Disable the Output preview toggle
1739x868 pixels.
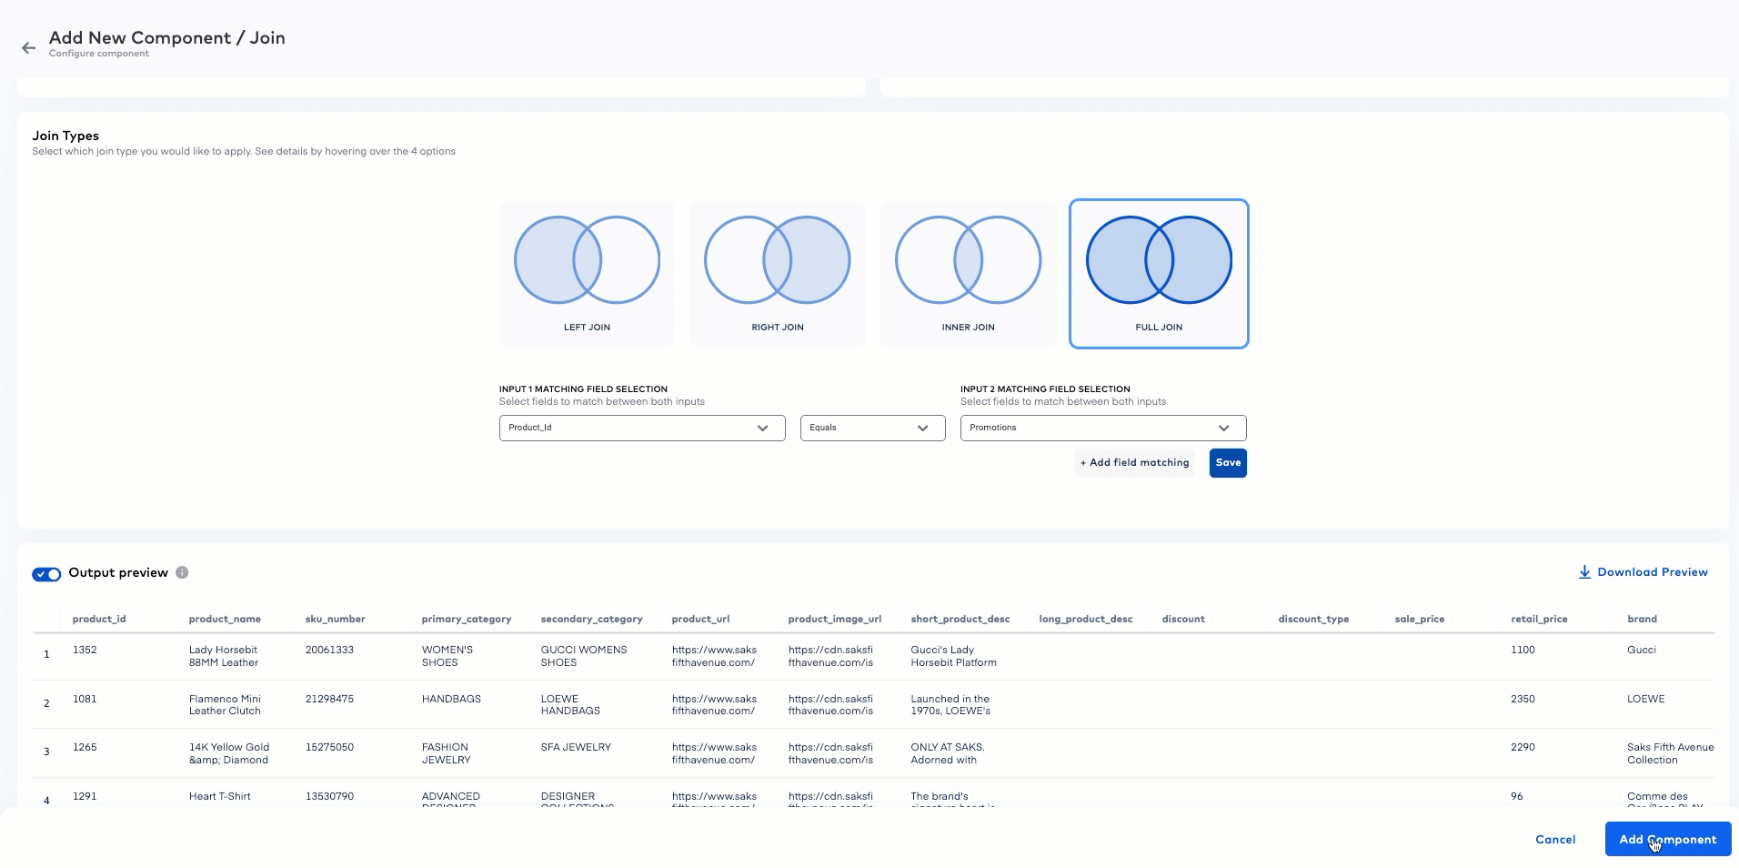point(46,574)
